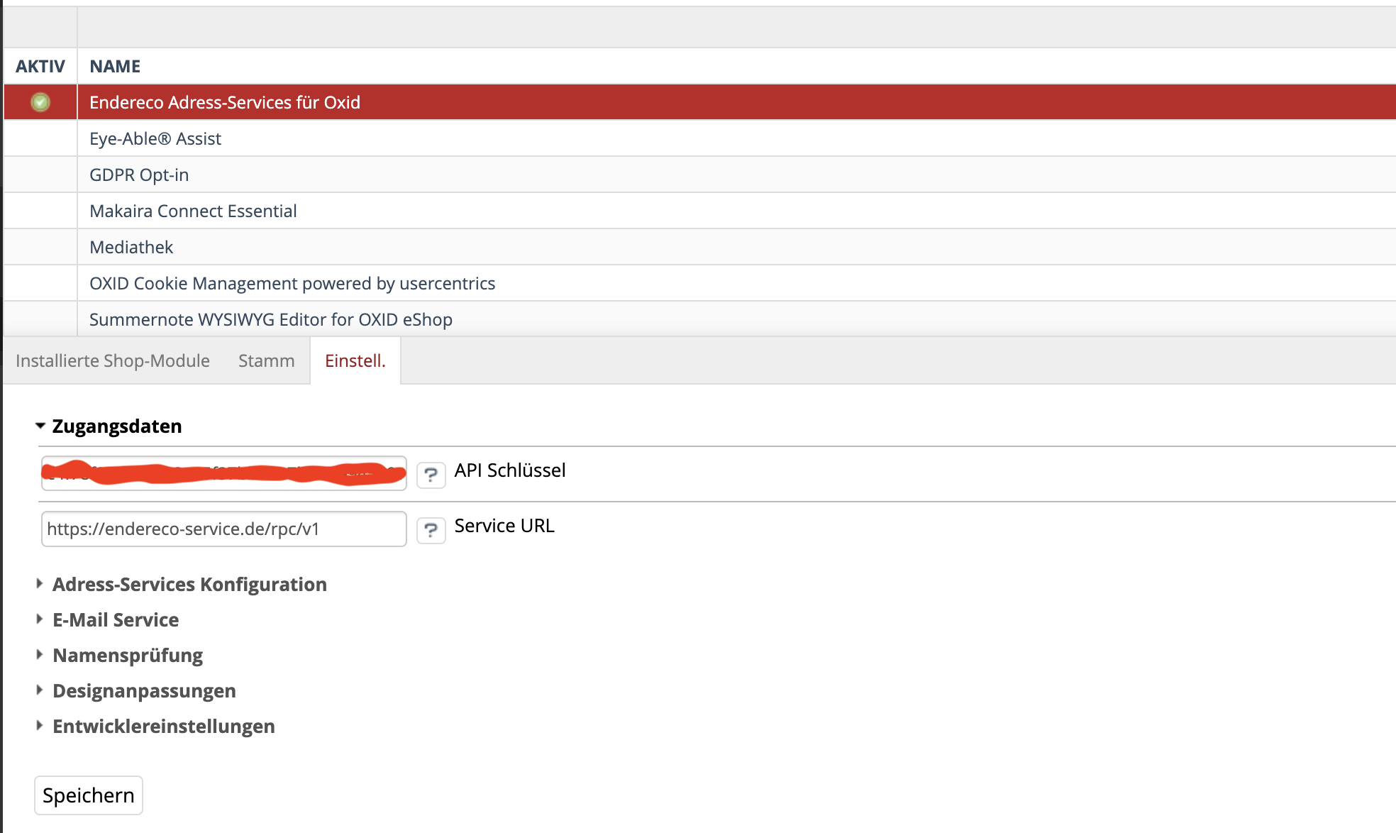Image resolution: width=1396 pixels, height=833 pixels.
Task: Click the Speichern button
Action: [89, 795]
